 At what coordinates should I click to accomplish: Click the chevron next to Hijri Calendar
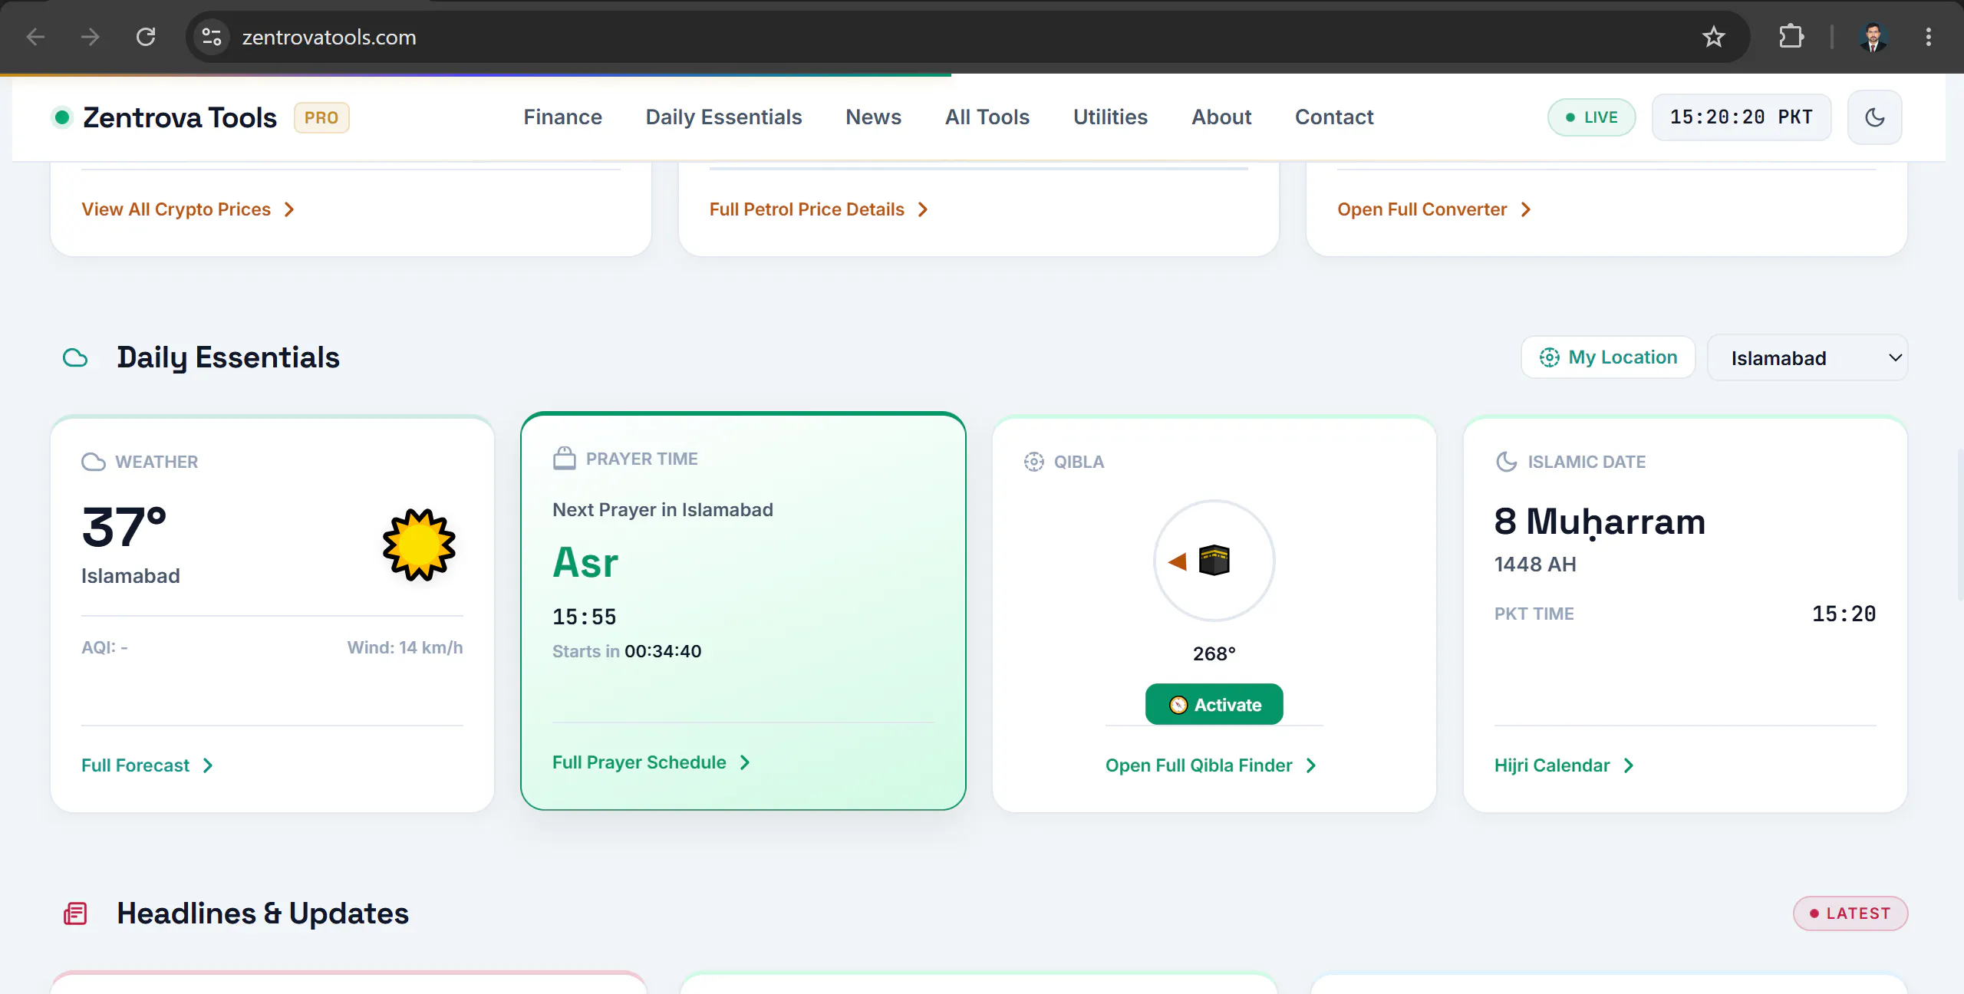tap(1629, 765)
